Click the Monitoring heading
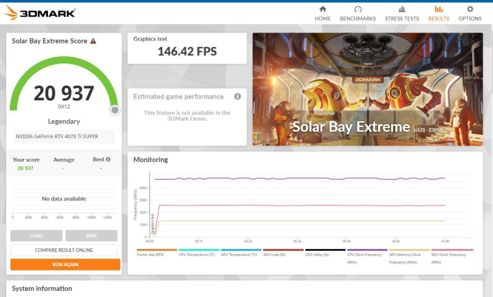The image size is (493, 297). click(x=150, y=160)
